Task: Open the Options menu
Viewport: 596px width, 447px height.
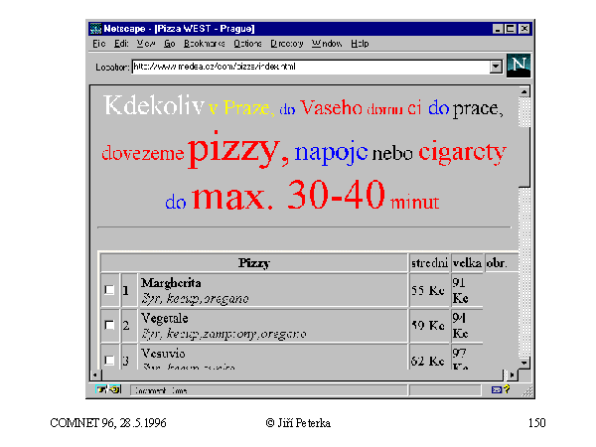Action: (247, 44)
